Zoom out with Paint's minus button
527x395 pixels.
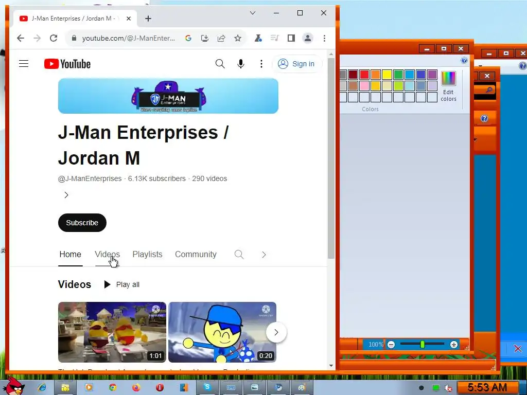click(x=391, y=345)
